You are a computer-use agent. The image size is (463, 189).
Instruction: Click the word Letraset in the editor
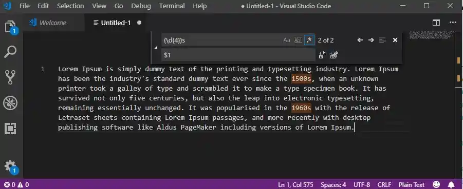tap(74, 117)
